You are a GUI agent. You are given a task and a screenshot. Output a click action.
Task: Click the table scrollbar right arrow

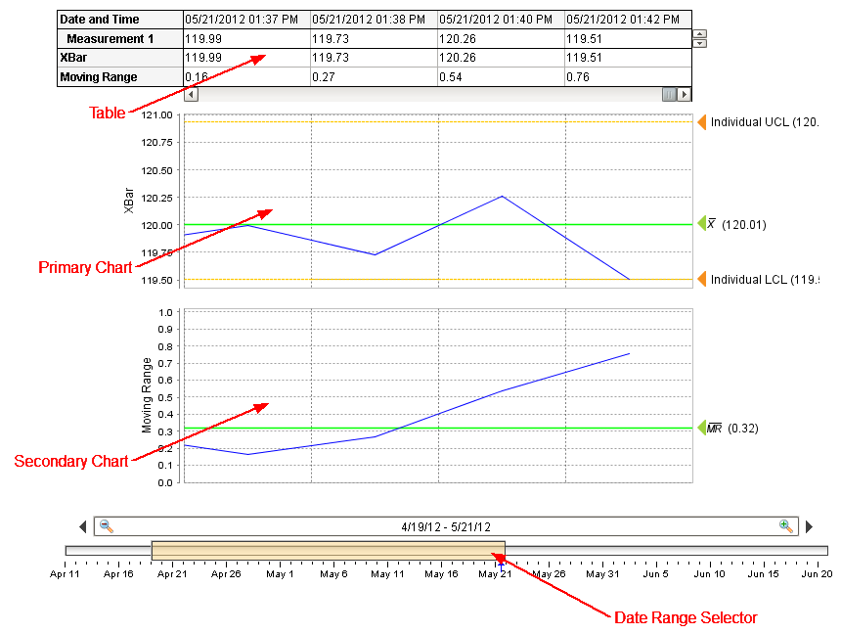(685, 95)
